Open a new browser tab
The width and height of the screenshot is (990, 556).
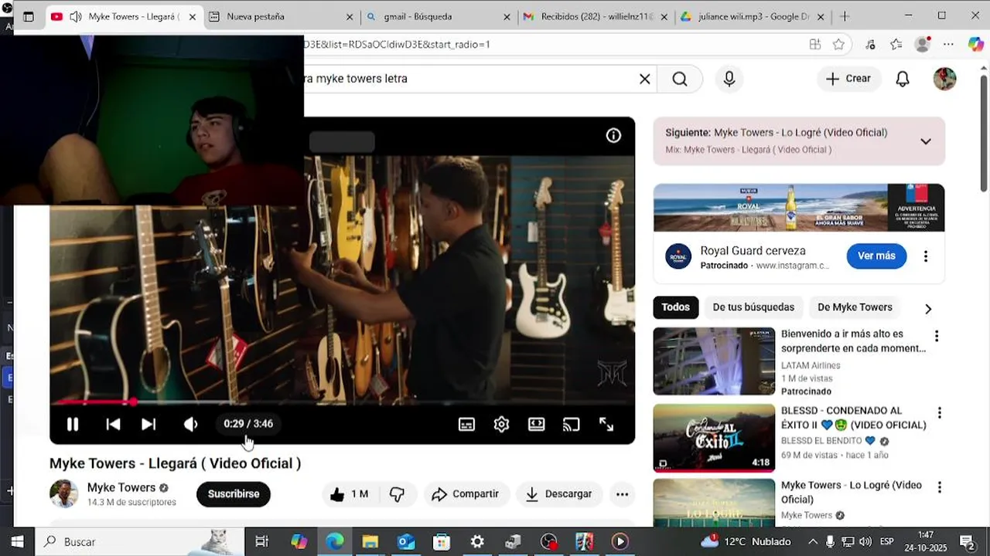click(845, 16)
